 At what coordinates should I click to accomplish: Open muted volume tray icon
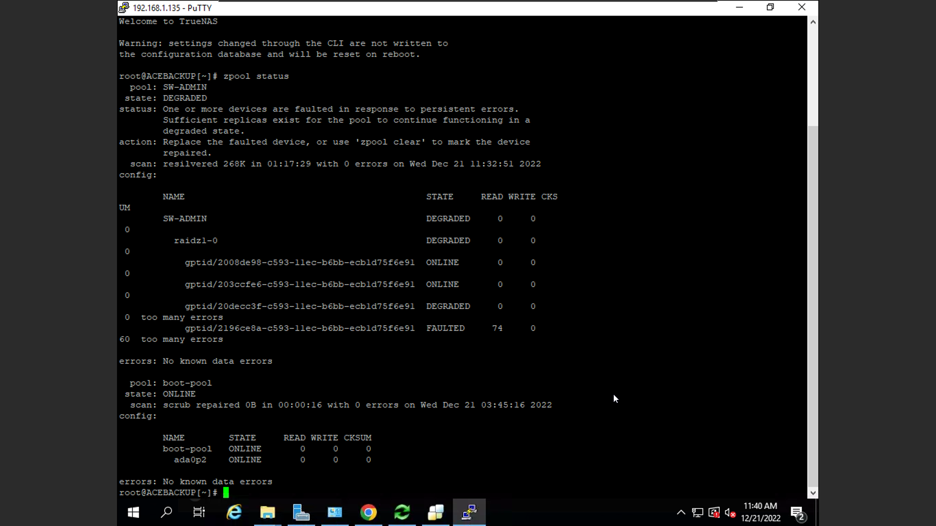730,512
